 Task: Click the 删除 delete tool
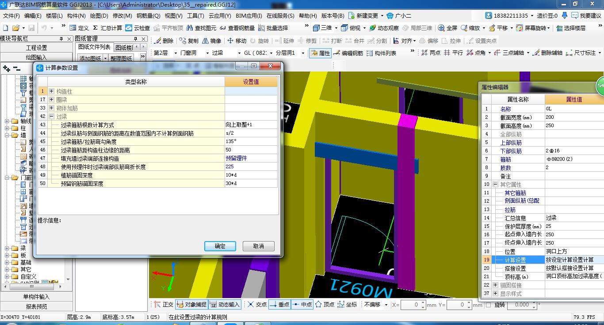[x=164, y=41]
